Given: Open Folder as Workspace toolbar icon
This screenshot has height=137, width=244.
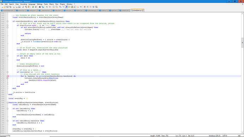Looking at the screenshot, I should click(x=78, y=7).
